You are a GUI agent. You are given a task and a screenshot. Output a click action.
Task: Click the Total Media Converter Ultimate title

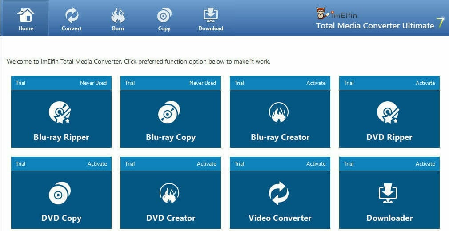[x=375, y=26]
